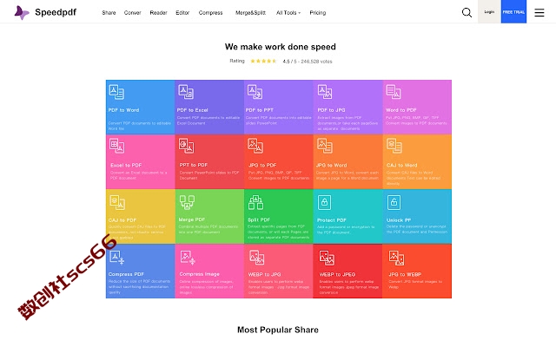Click the Speedpdf butterfly logo icon

(x=22, y=13)
